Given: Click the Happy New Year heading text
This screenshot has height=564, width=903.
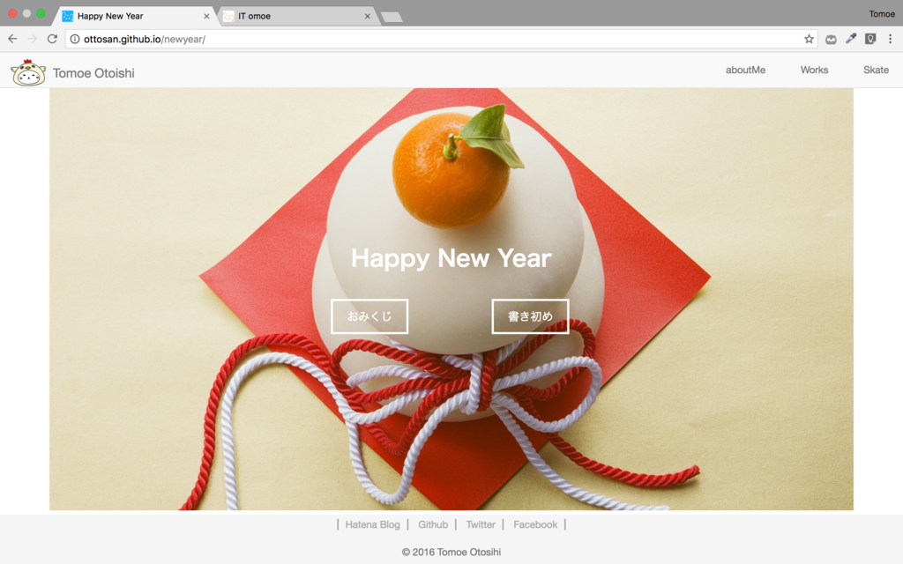Looking at the screenshot, I should coord(451,258).
